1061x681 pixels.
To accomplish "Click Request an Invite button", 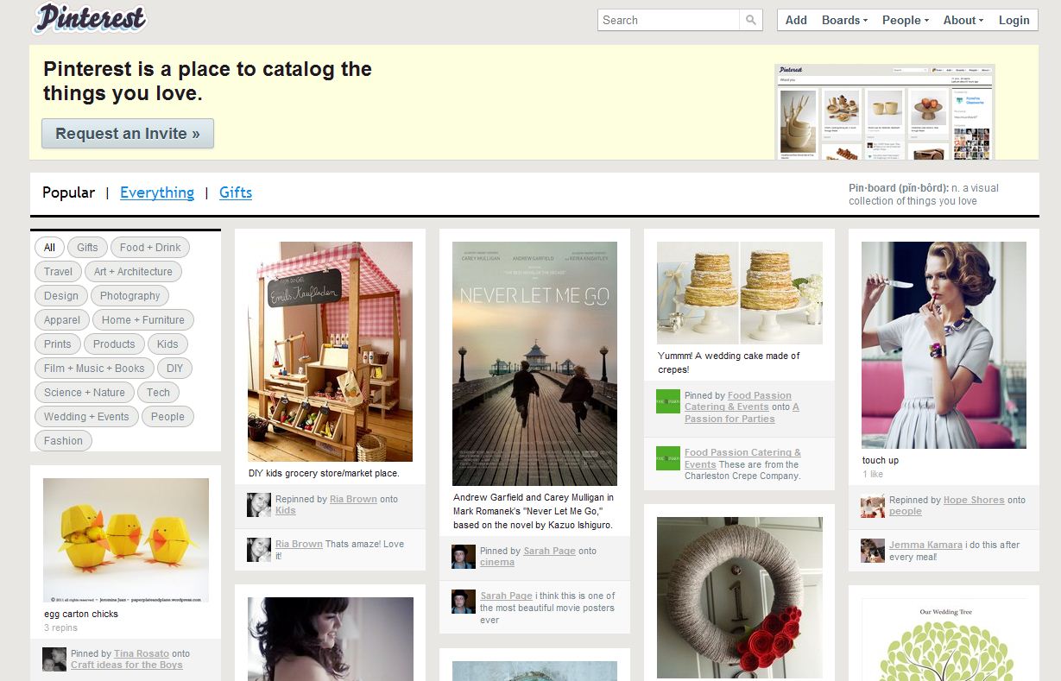I will tap(128, 134).
